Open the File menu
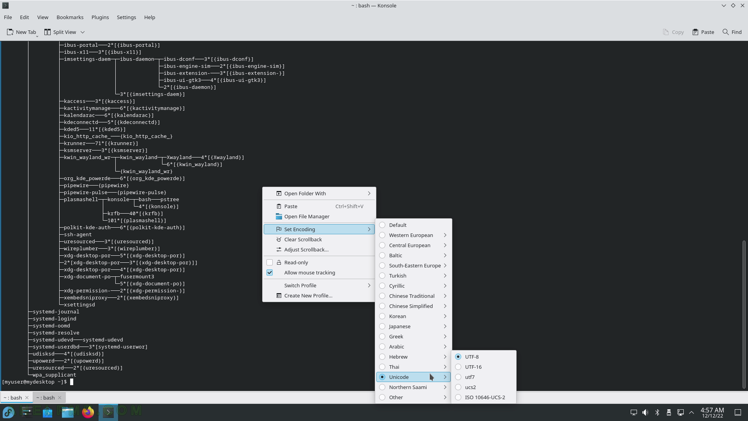 click(8, 17)
